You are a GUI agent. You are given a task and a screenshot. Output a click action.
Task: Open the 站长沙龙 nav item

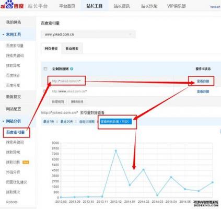(149, 6)
